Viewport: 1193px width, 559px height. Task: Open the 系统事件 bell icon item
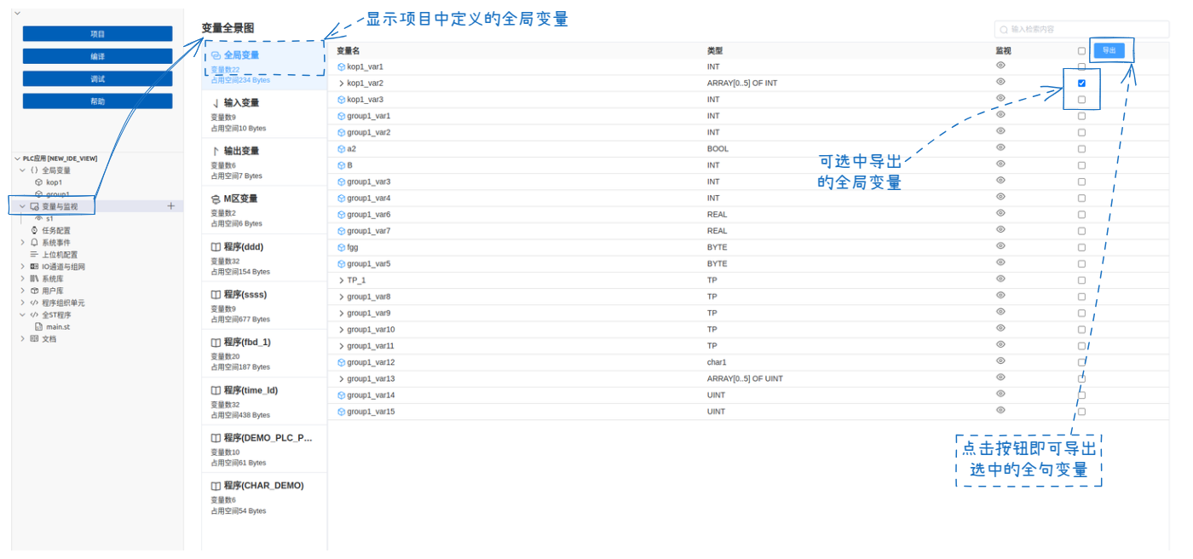(x=34, y=242)
